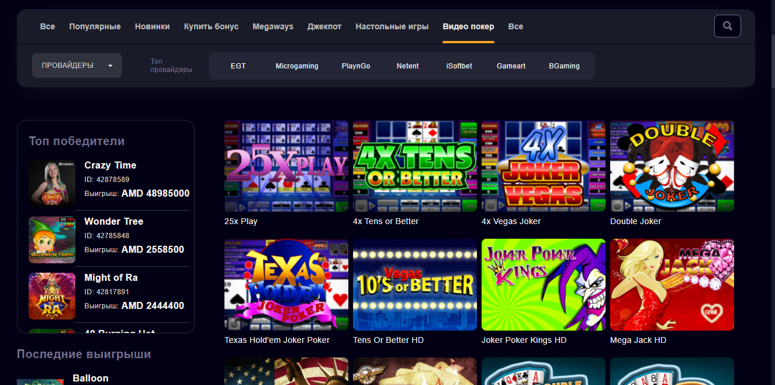
Task: Open the Настольные игры tab
Action: (392, 26)
